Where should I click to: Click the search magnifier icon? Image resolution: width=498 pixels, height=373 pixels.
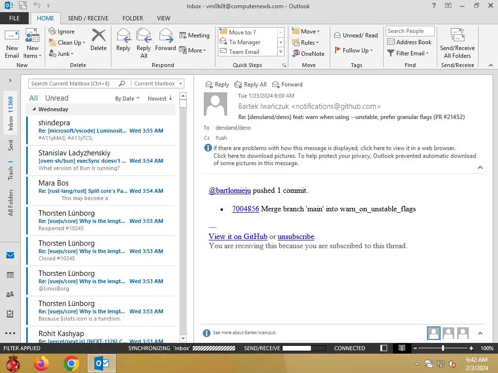click(122, 84)
